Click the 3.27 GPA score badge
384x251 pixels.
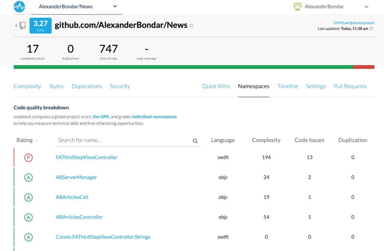[x=40, y=25]
